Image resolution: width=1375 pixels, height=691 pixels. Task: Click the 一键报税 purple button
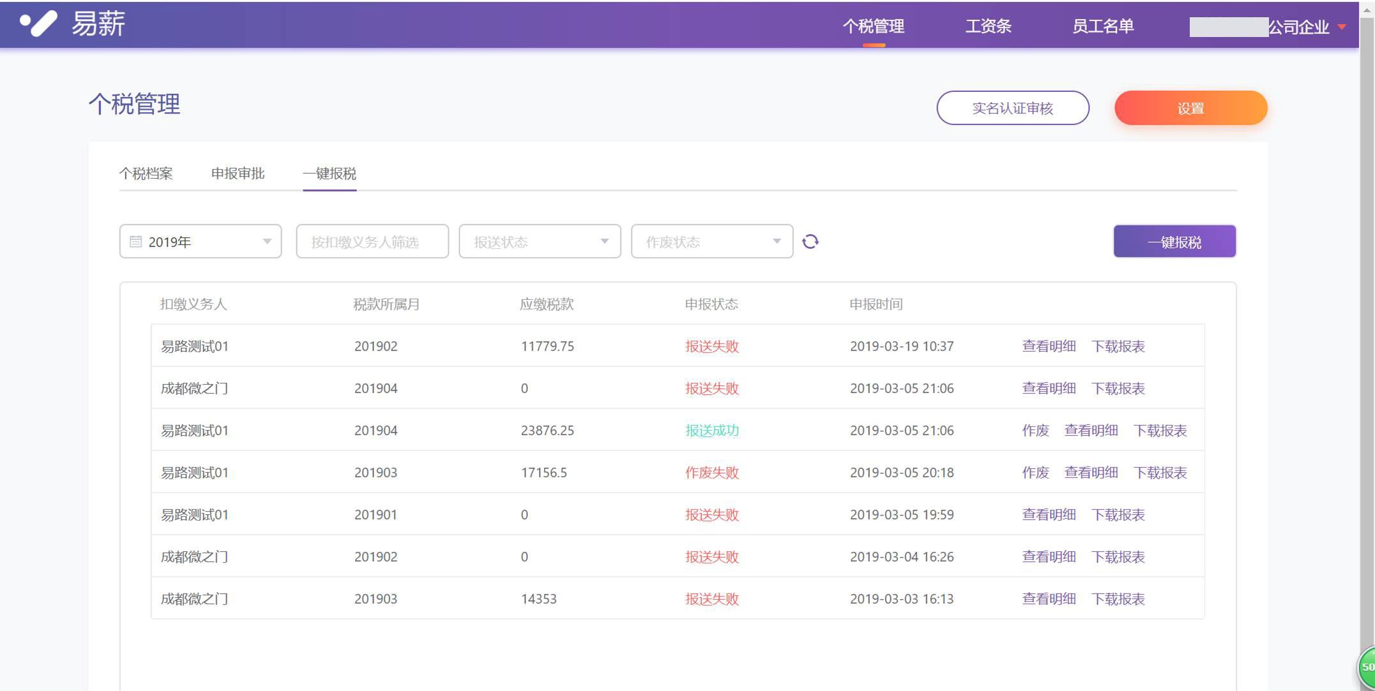[x=1174, y=242]
